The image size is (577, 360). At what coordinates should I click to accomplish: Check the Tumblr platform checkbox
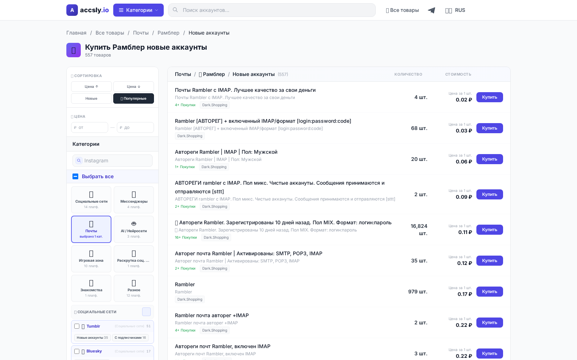pos(77,326)
